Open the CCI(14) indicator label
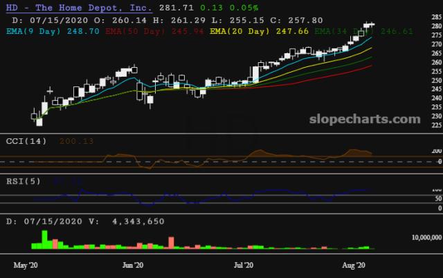The width and height of the screenshot is (443, 278). [x=25, y=140]
